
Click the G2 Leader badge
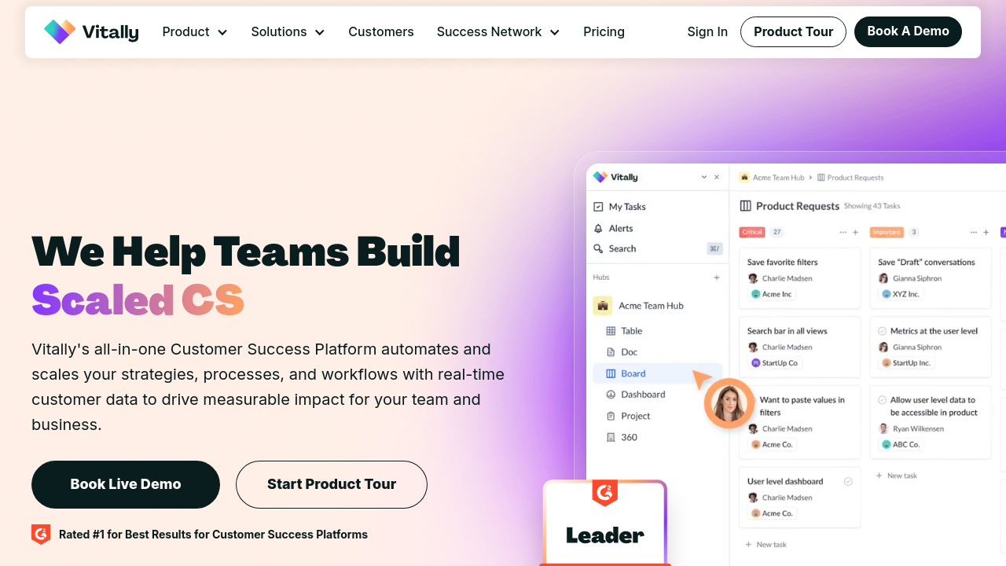click(604, 523)
